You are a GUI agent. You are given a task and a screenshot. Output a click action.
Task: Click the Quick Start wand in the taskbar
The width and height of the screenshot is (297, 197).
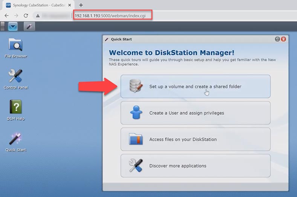(x=29, y=26)
